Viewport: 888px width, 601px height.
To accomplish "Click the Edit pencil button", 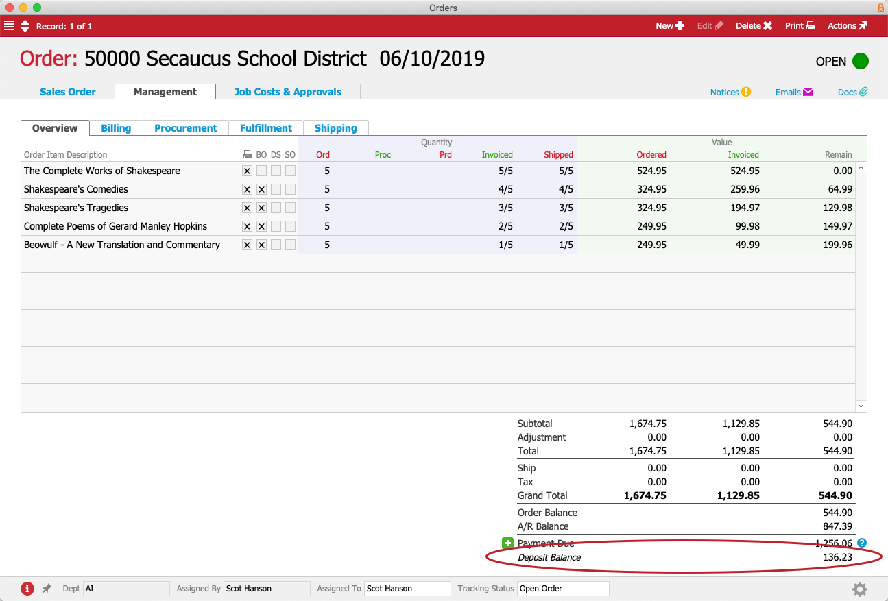I will click(x=710, y=26).
